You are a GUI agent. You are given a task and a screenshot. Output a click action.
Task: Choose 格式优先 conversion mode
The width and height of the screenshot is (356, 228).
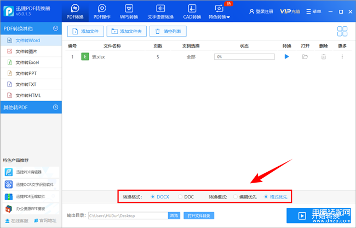(x=275, y=197)
